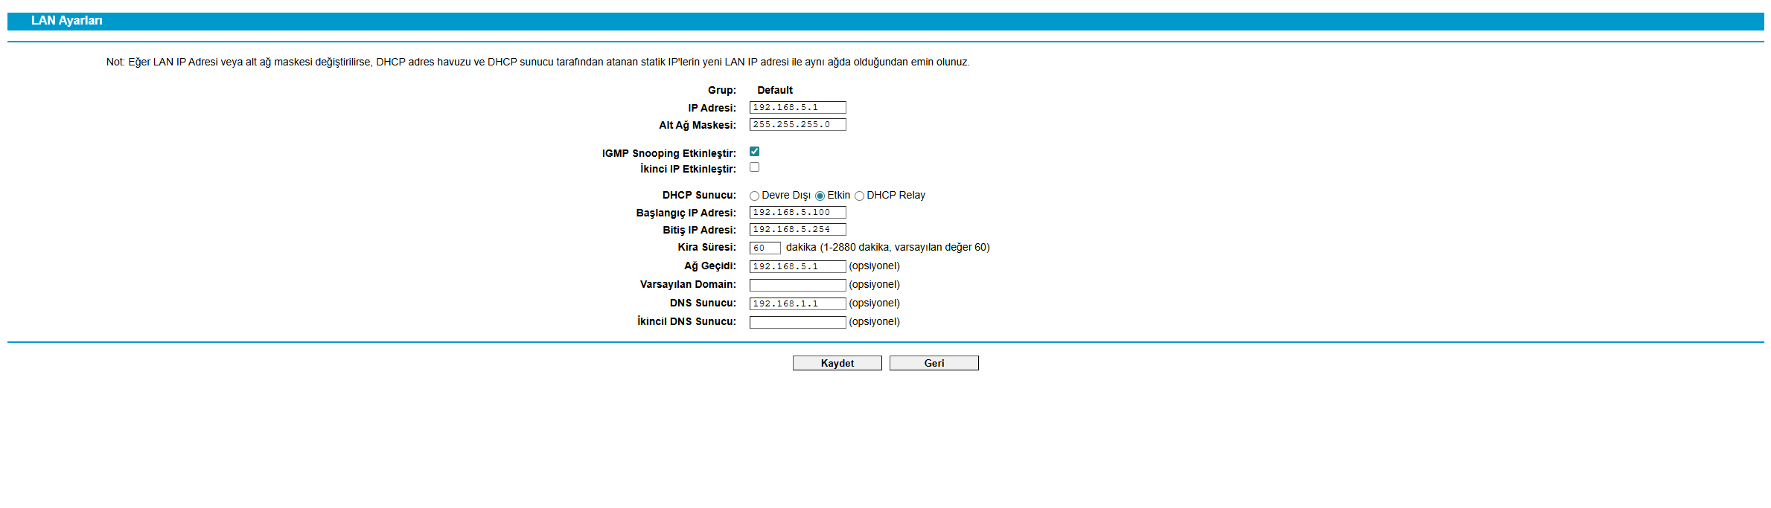Viewport: 1771px width, 508px height.
Task: Click the Ağ Geçidi input field
Action: [x=797, y=266]
